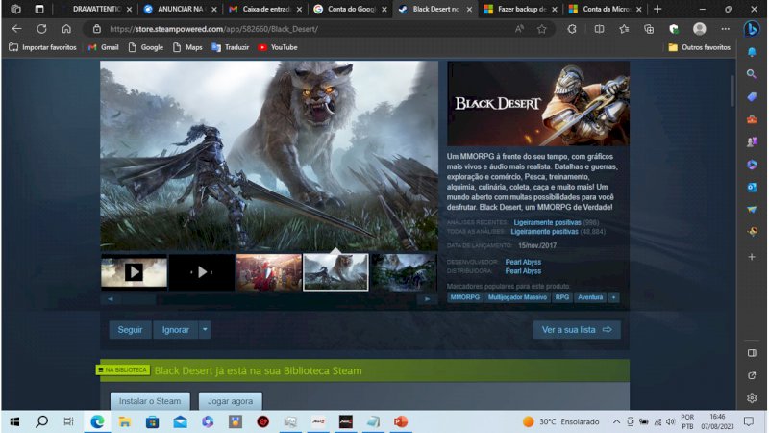This screenshot has width=769, height=433.
Task: Switch to the Caixa de entrada Gmail tab
Action: 262,9
